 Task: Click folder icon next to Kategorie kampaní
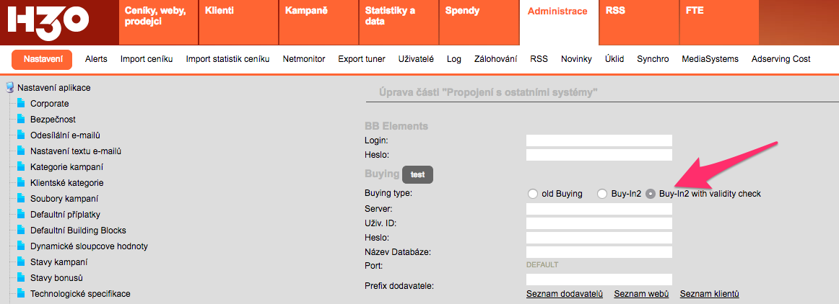tap(21, 167)
